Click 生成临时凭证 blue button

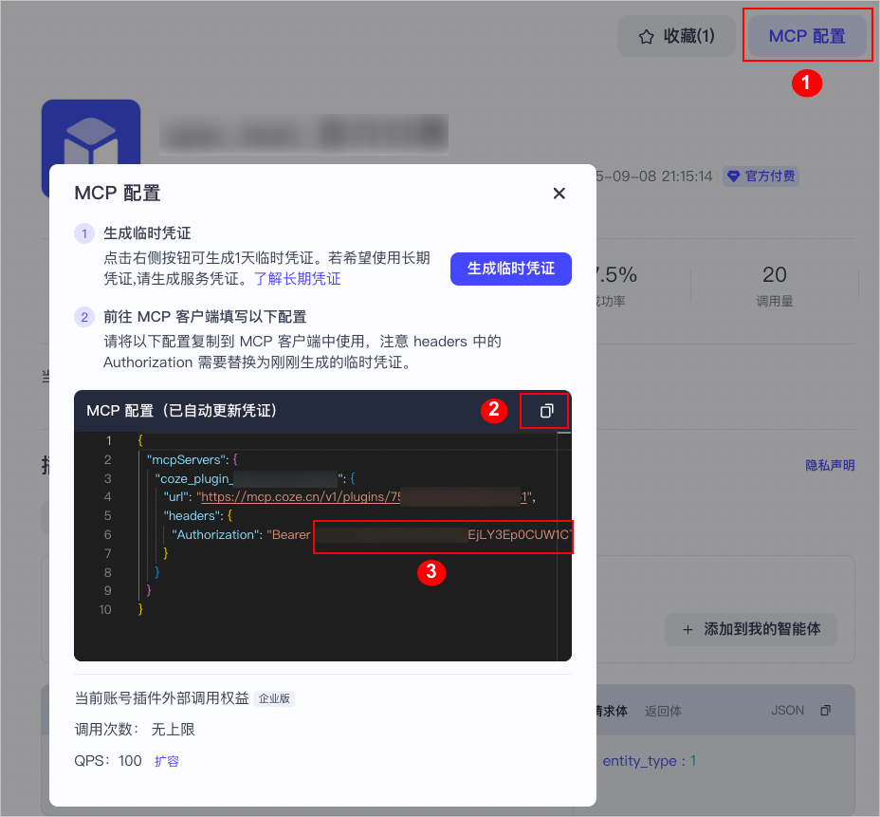[511, 269]
